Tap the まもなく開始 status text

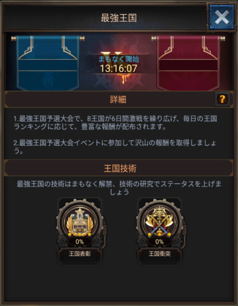119,59
